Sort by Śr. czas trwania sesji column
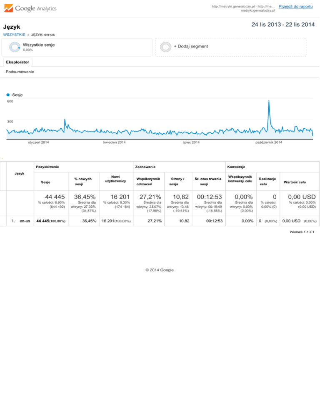 pos(207,181)
